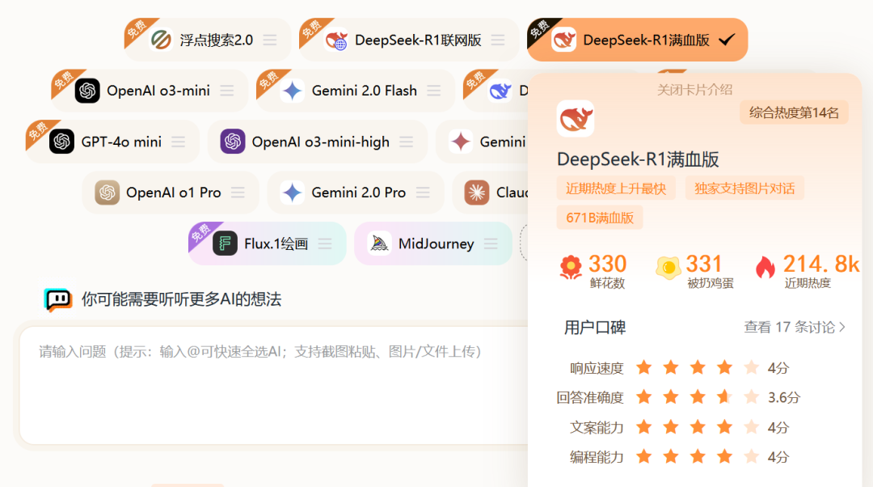873x487 pixels.
Task: Open the GPT-4o mini handle menu
Action: (178, 142)
